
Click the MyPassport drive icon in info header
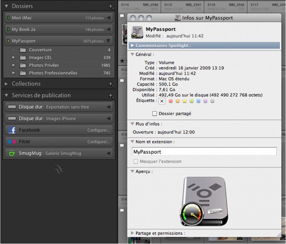click(137, 33)
